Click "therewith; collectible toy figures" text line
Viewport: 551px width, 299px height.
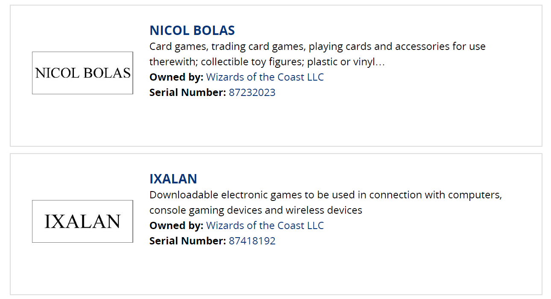(267, 62)
